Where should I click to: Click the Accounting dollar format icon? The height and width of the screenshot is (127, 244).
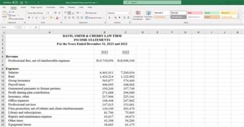[109, 18]
